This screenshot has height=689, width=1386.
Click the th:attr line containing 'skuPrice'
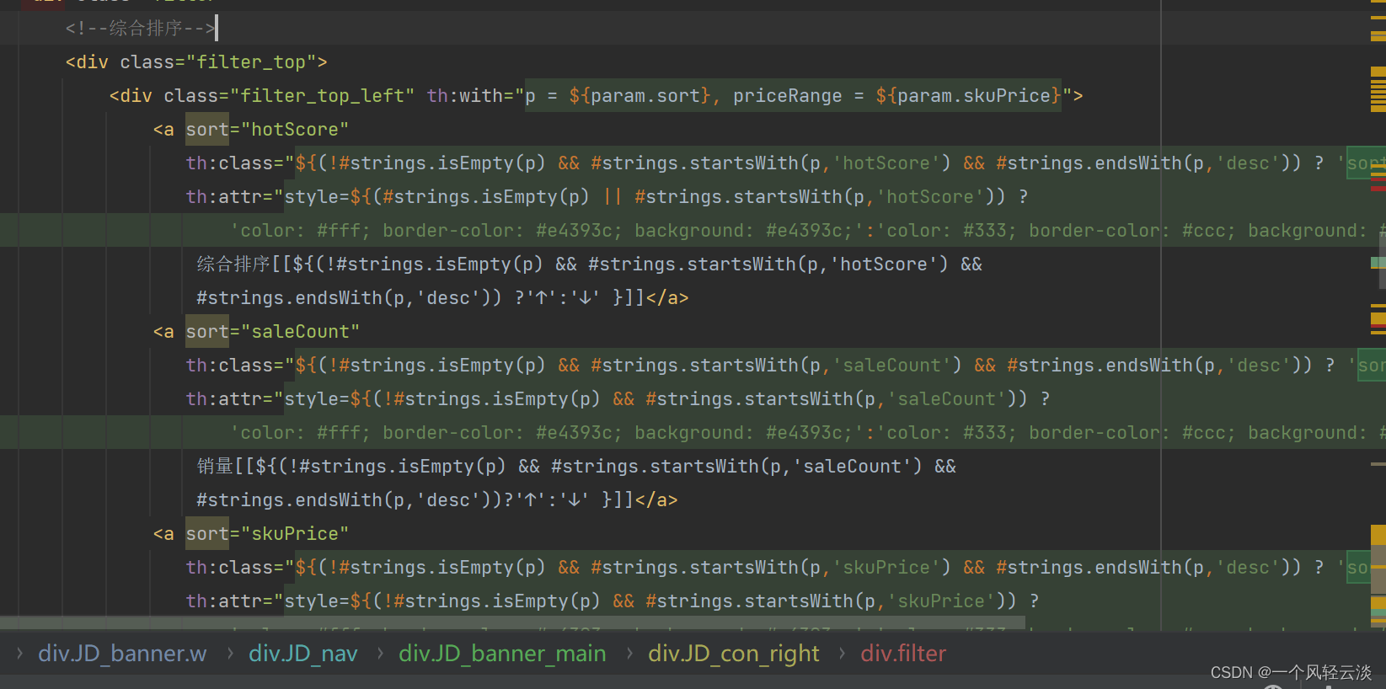tap(613, 601)
